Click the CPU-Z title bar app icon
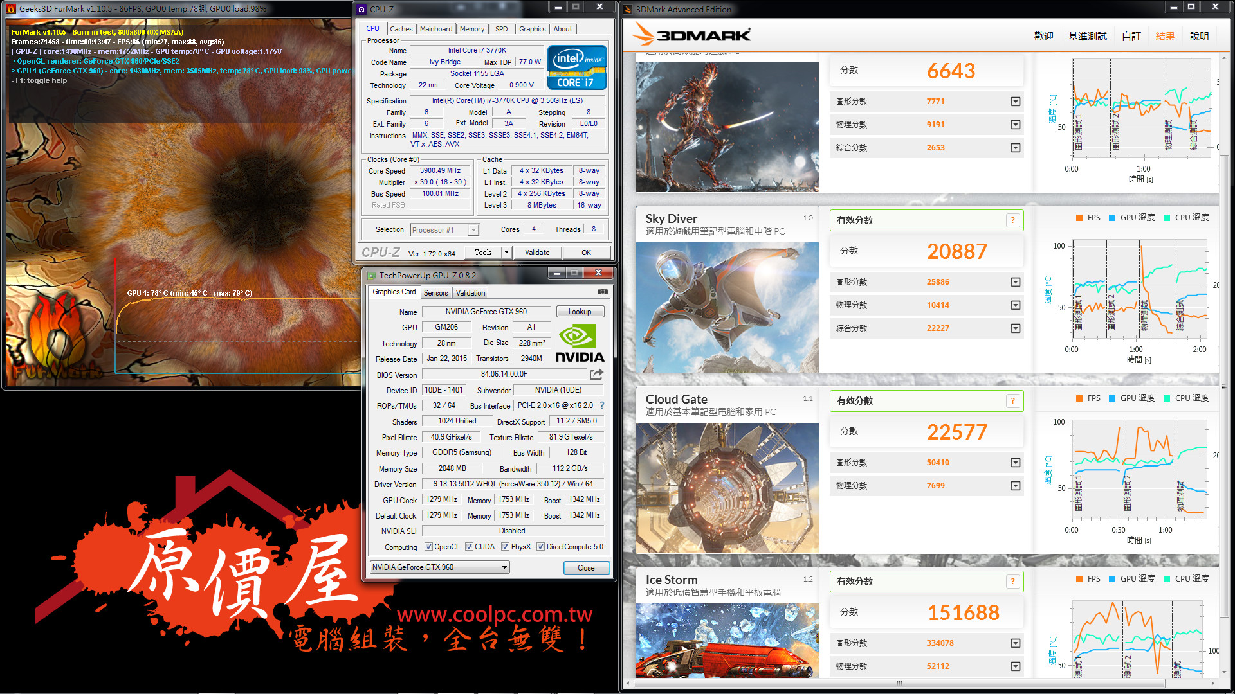 361,9
